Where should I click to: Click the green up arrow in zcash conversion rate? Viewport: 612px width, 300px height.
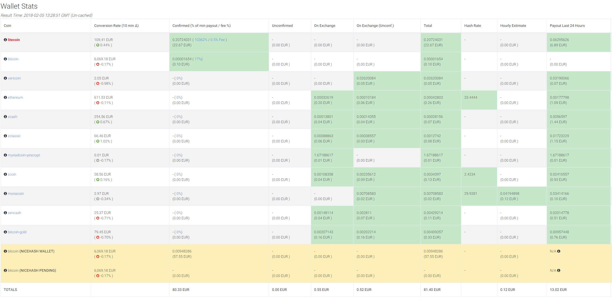(98, 122)
